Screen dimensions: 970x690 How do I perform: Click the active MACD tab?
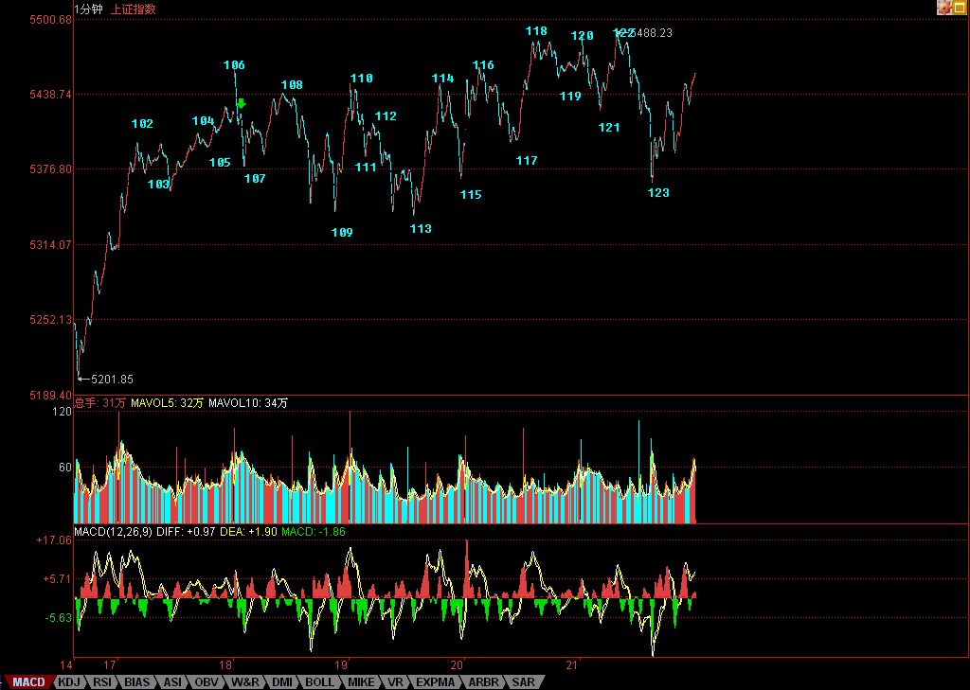pos(27,681)
